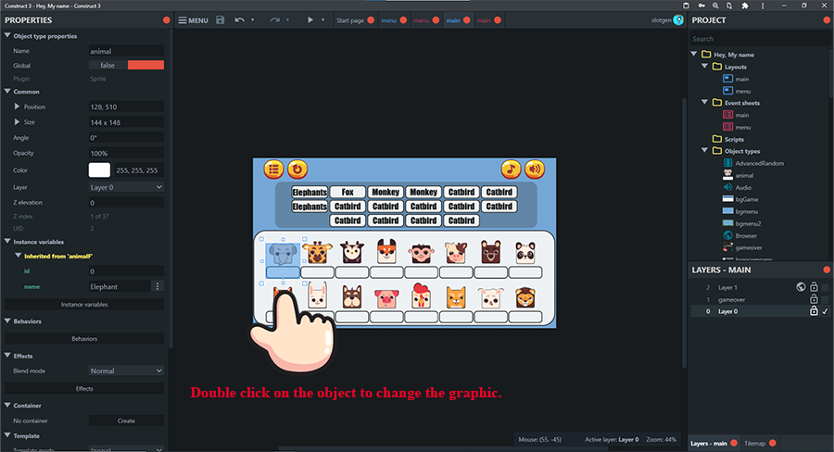Switch to the red menu event sheet tab
Image resolution: width=834 pixels, height=452 pixels.
coord(422,20)
